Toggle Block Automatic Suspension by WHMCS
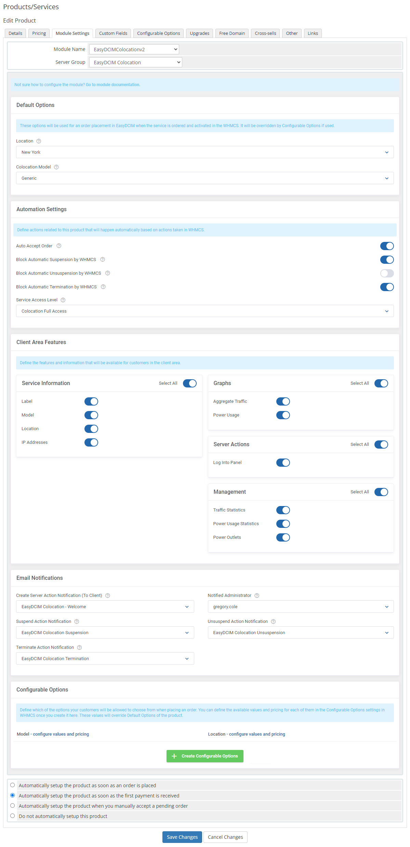The height and width of the screenshot is (847, 410). coord(387,260)
